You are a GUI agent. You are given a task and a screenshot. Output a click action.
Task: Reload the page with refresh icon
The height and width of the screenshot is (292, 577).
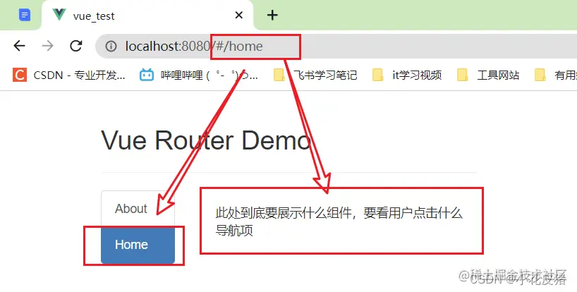[x=75, y=46]
